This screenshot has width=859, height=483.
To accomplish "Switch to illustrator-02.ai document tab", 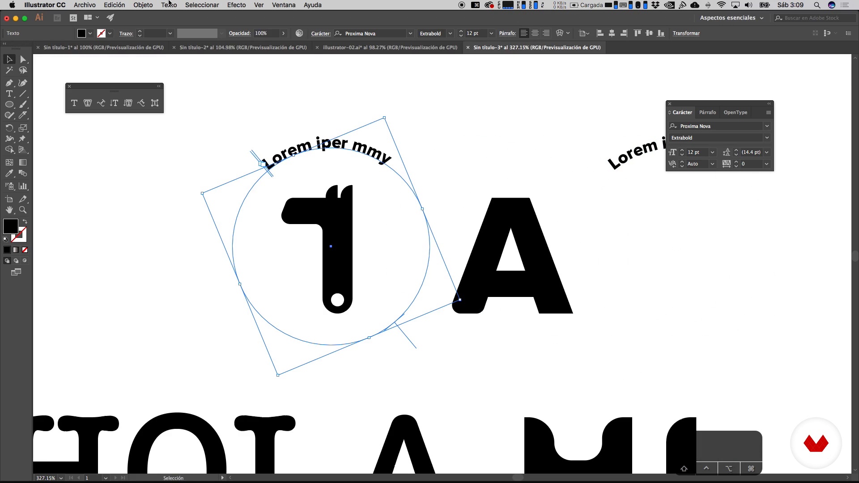I will [390, 47].
